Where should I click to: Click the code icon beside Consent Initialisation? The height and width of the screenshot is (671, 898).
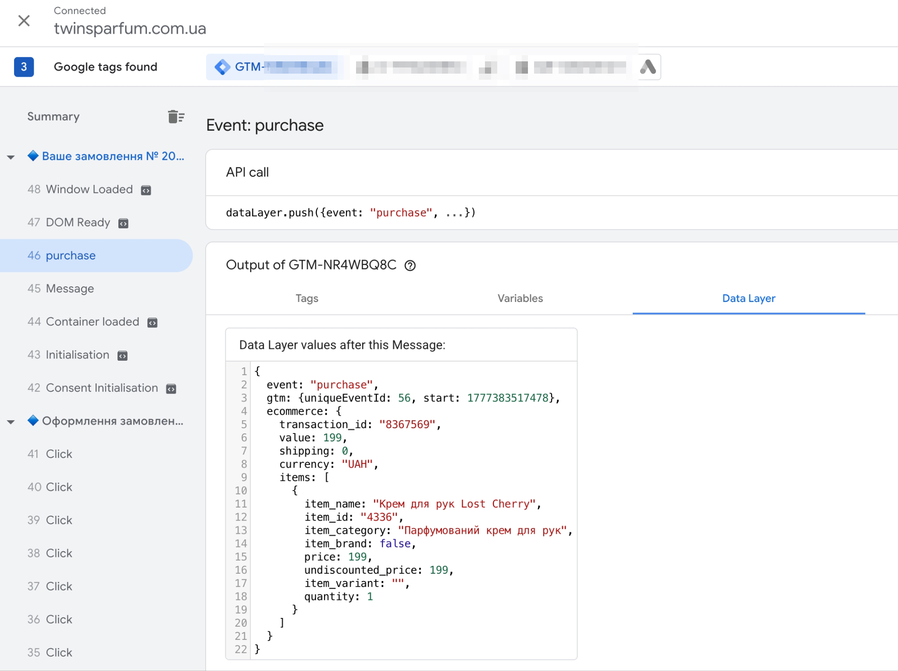click(x=171, y=389)
